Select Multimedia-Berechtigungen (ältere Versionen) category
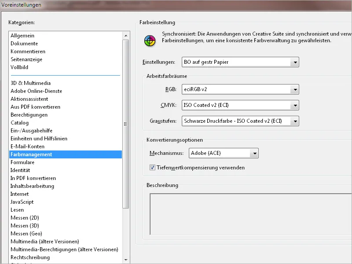 coord(66,249)
